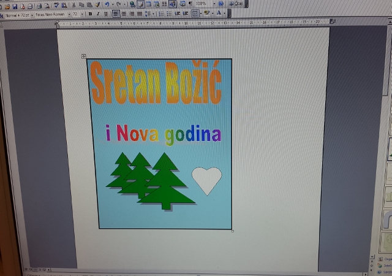This screenshot has height=276, width=392.
Task: Open Print Preview from the toolbar
Action: [x=47, y=6]
